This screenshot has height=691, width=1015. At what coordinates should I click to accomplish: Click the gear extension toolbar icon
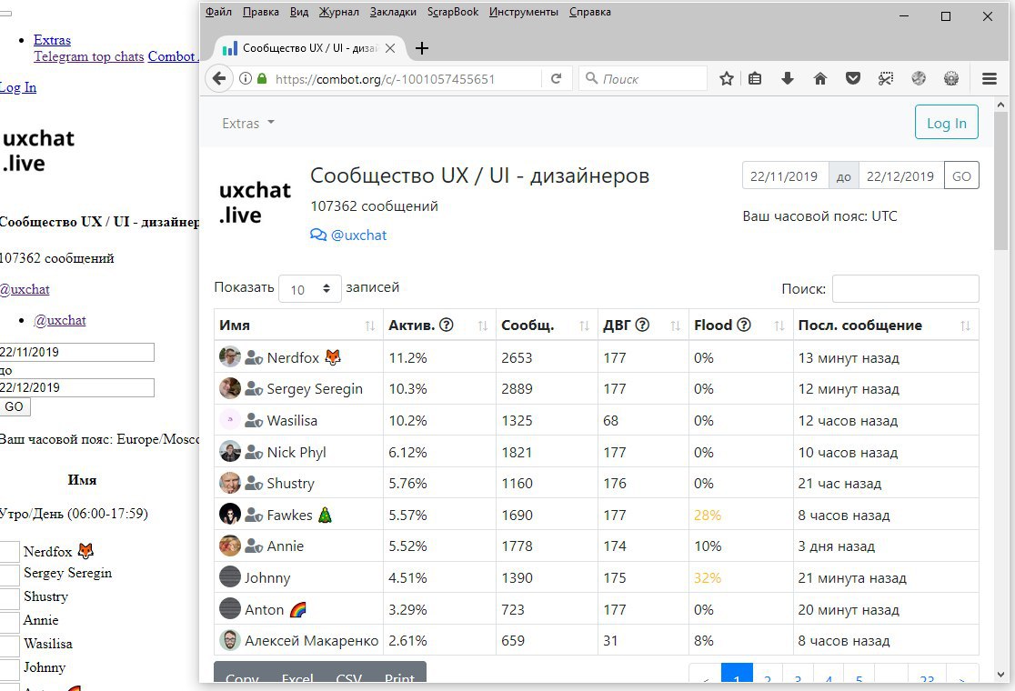(951, 79)
